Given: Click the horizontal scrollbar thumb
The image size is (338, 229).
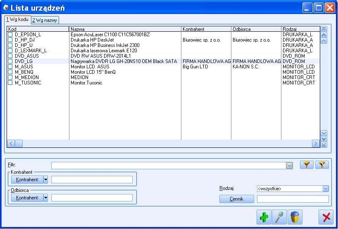Looking at the screenshot, I should pos(19,143).
